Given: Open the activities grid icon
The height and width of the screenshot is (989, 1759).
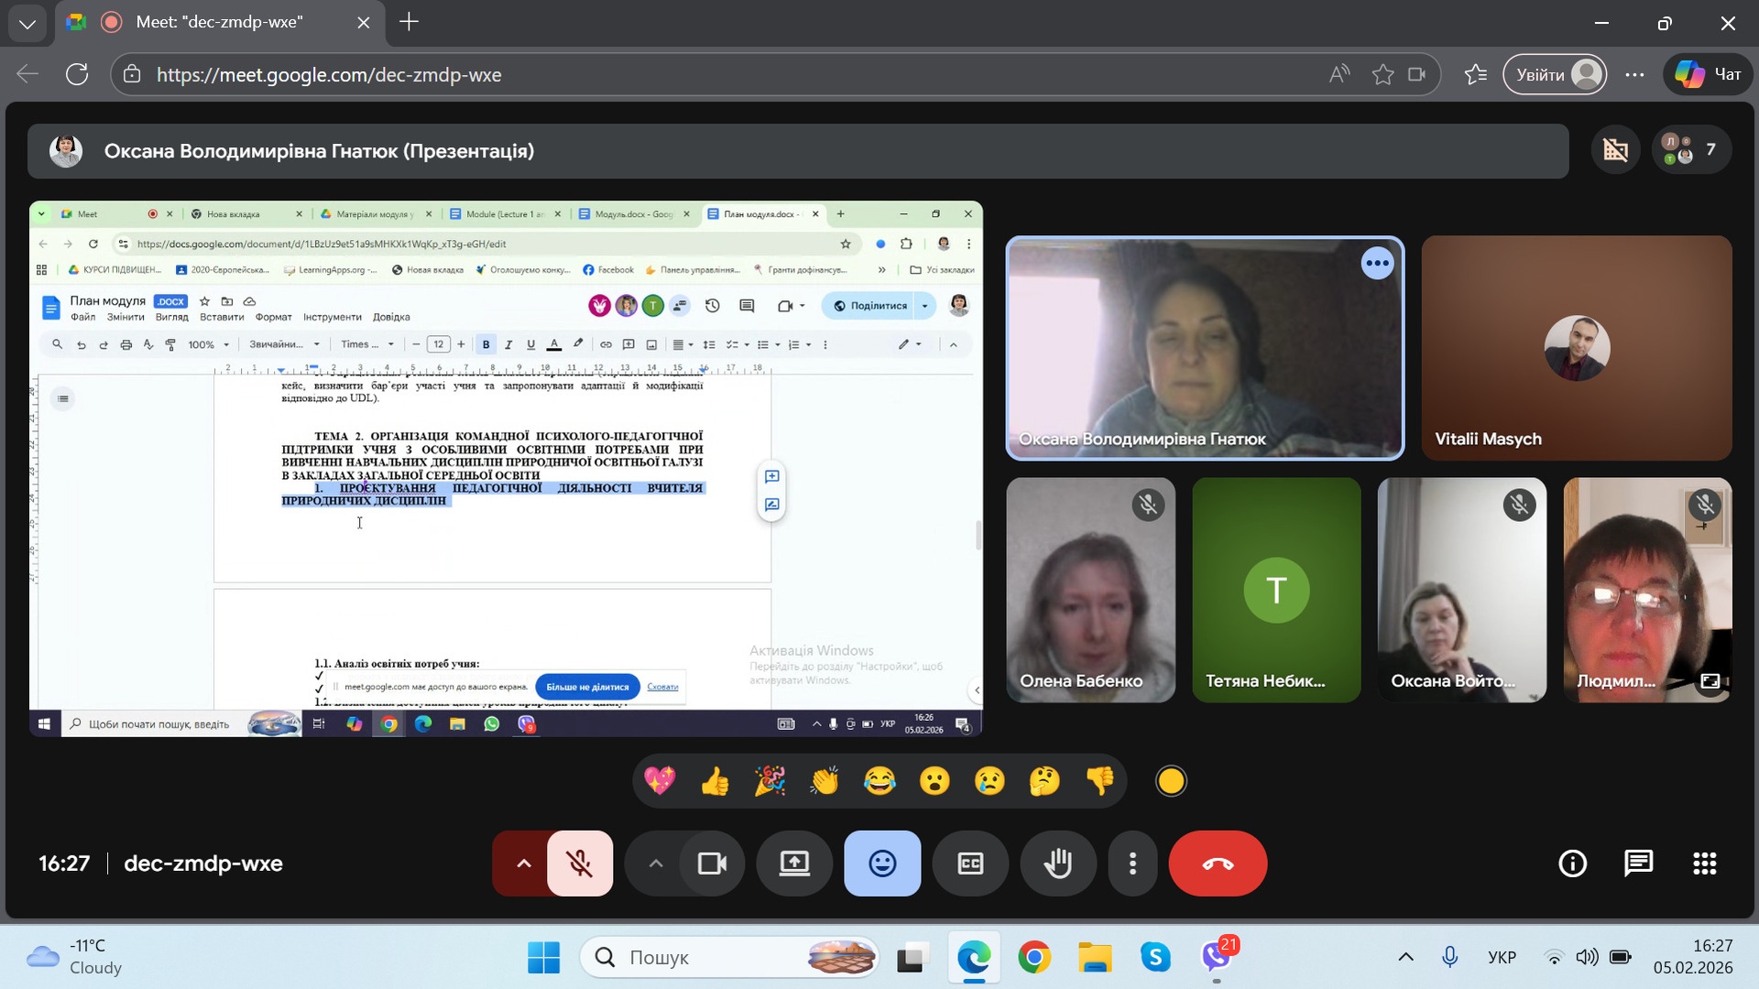Looking at the screenshot, I should point(1704,864).
